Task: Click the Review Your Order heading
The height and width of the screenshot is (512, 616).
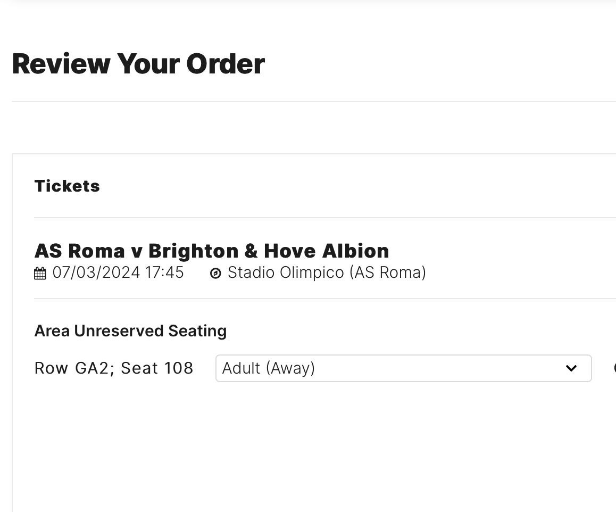Action: 139,64
